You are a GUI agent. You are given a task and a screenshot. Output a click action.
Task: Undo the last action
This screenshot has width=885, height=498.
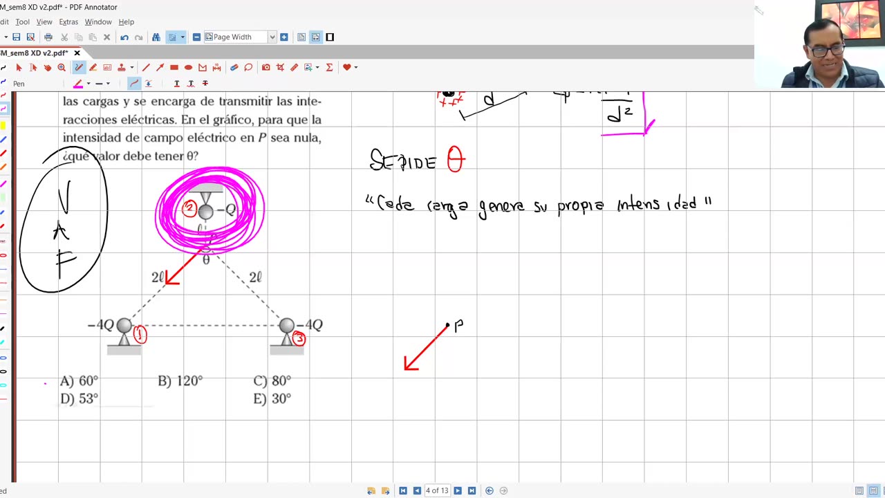point(124,37)
